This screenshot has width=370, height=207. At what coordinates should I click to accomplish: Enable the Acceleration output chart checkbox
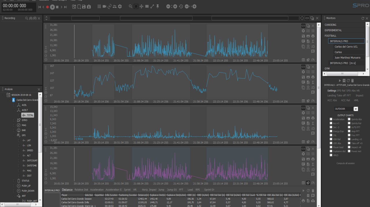pyautogui.click(x=331, y=119)
